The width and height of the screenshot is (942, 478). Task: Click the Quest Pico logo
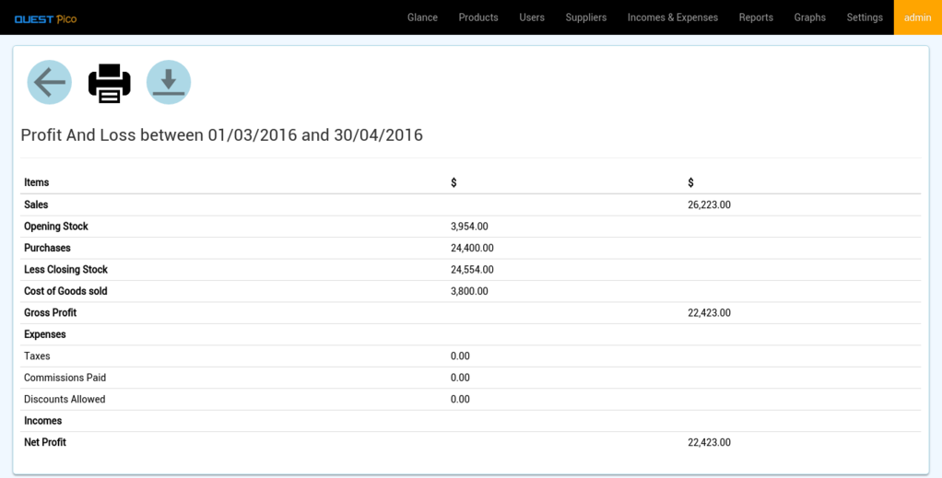click(45, 18)
